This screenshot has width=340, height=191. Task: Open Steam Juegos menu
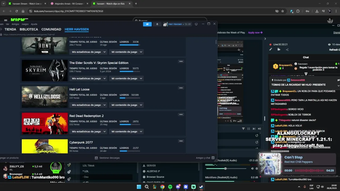click(x=25, y=24)
